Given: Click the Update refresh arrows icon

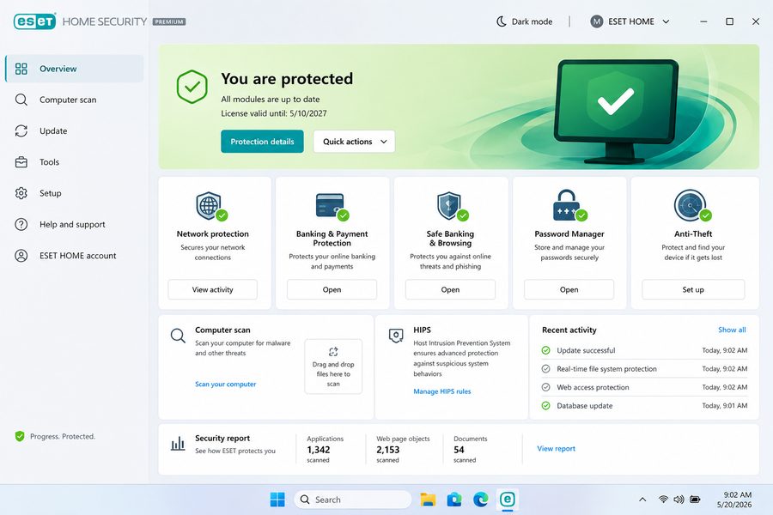Looking at the screenshot, I should point(21,130).
